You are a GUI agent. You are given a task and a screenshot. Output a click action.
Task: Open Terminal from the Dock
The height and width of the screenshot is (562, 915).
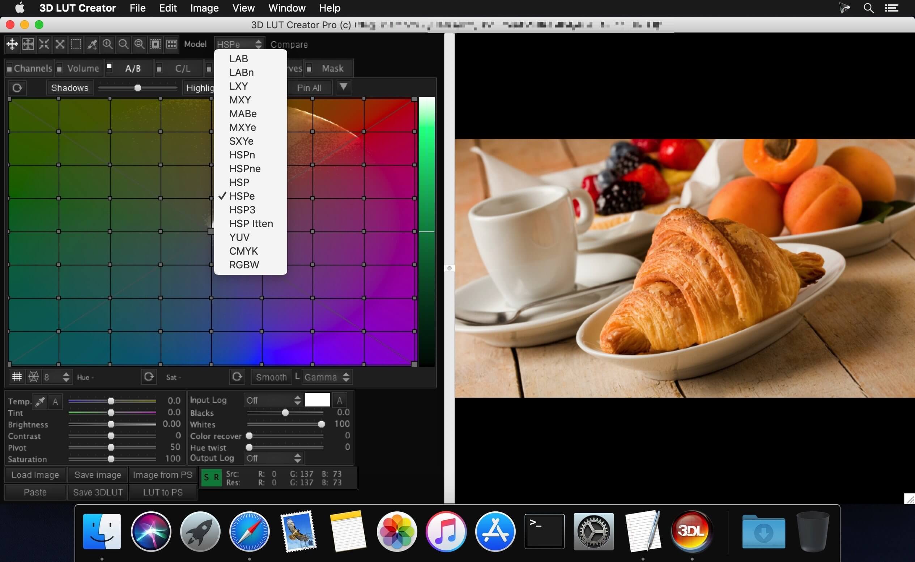[x=544, y=531]
